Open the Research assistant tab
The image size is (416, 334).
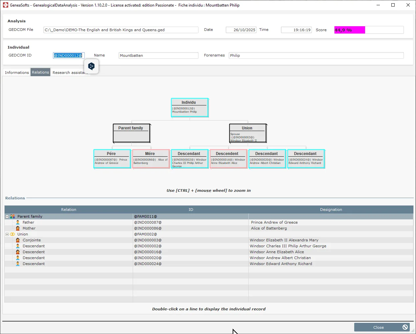click(70, 72)
